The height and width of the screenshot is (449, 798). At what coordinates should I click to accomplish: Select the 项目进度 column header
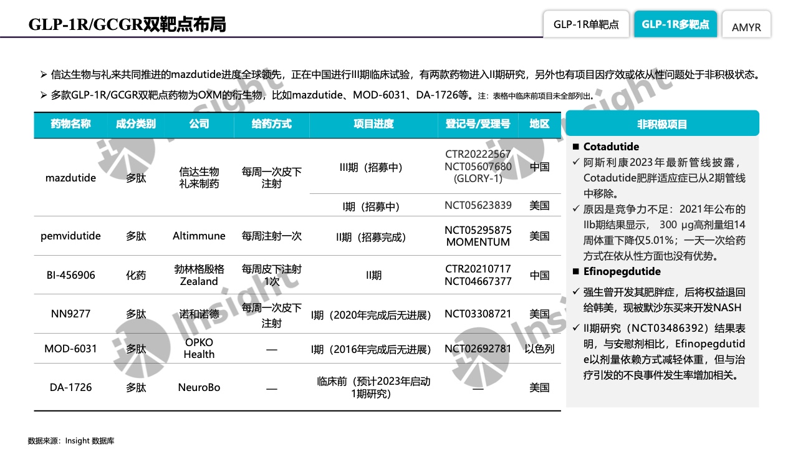(x=373, y=124)
